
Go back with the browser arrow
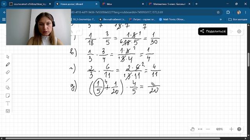[x=4, y=12]
